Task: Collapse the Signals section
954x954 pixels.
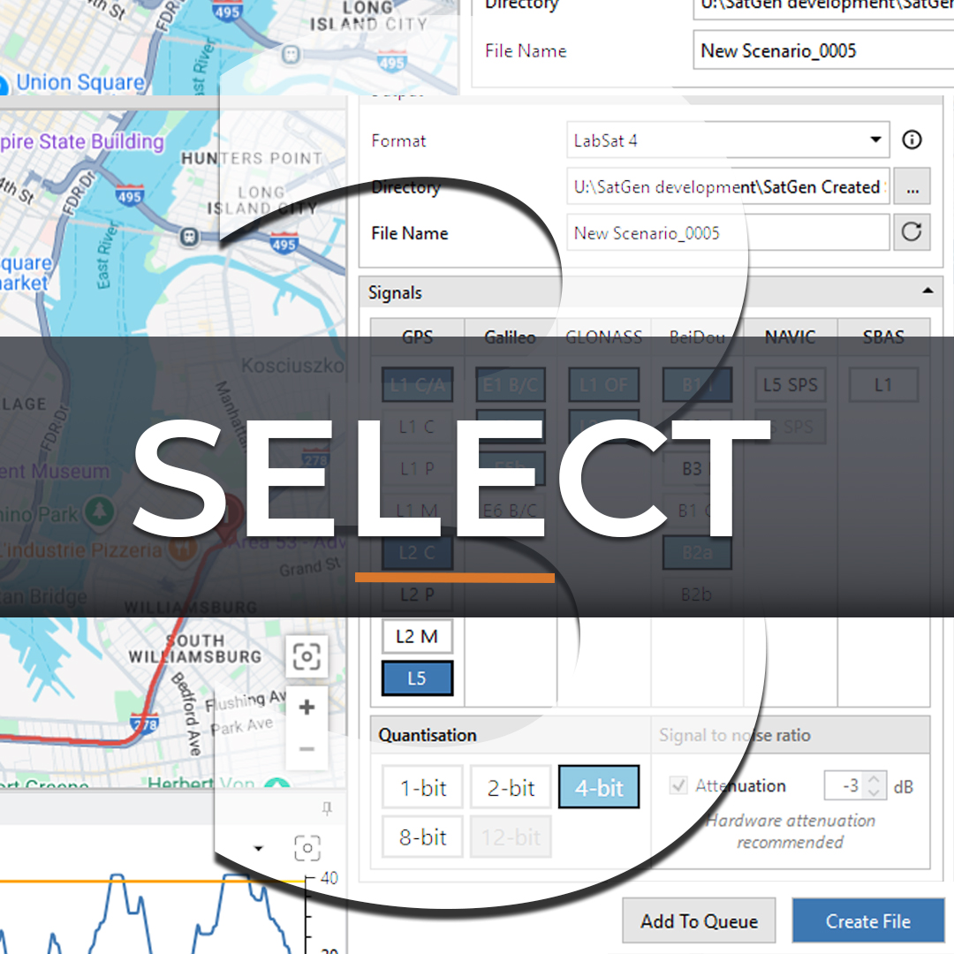Action: click(927, 291)
